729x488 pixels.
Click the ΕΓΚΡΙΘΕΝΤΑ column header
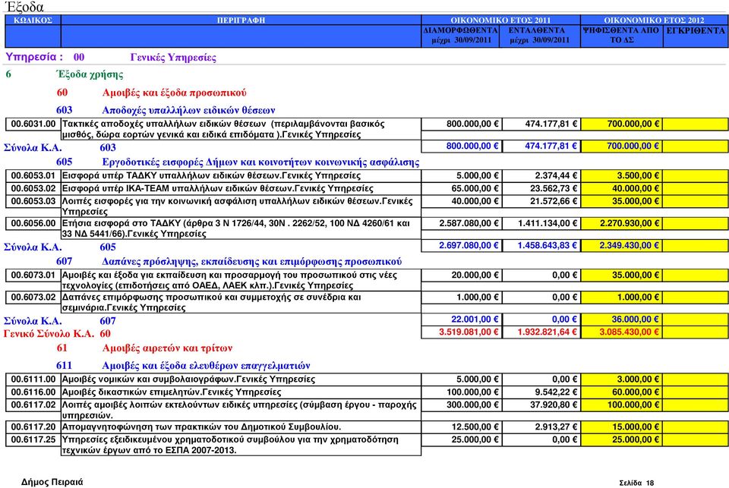pyautogui.click(x=696, y=36)
